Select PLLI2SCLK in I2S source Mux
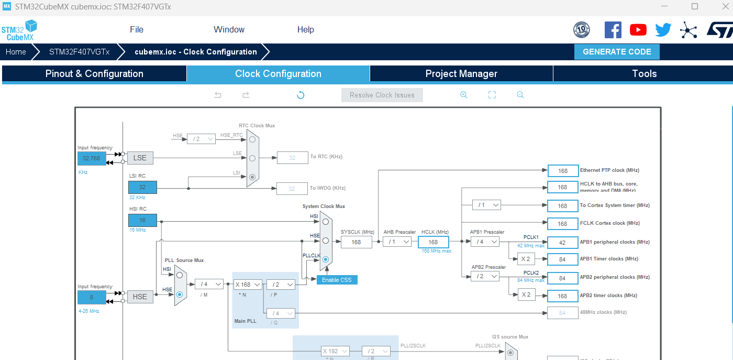 [x=510, y=353]
